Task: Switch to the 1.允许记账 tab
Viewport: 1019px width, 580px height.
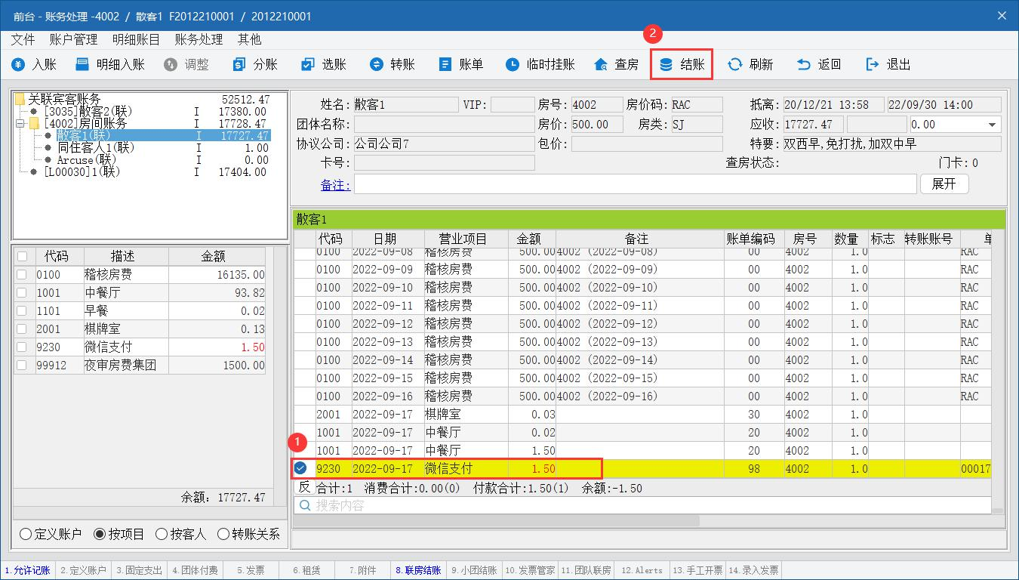Action: point(28,570)
